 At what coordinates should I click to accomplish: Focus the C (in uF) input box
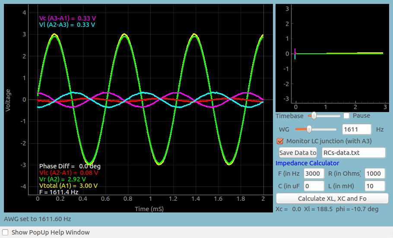click(314, 186)
